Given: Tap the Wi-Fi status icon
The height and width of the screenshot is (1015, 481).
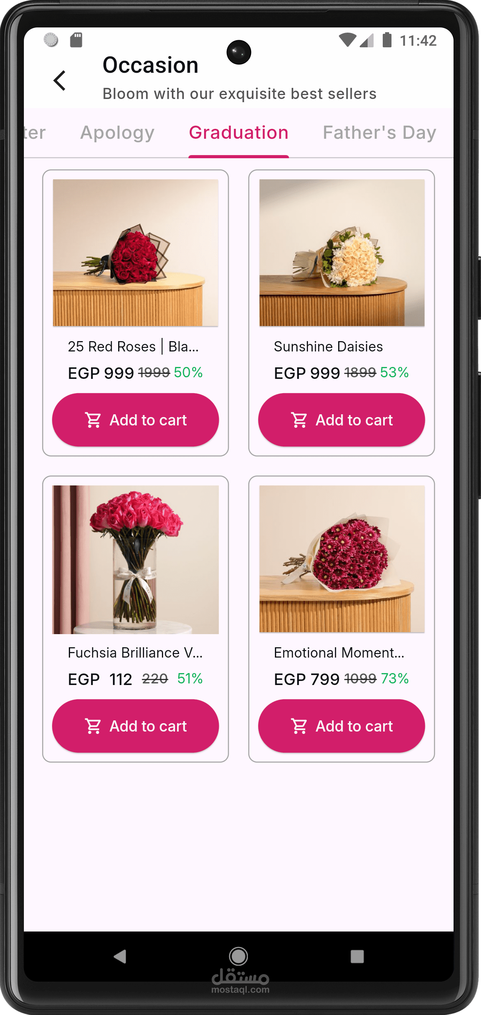Looking at the screenshot, I should coord(347,40).
